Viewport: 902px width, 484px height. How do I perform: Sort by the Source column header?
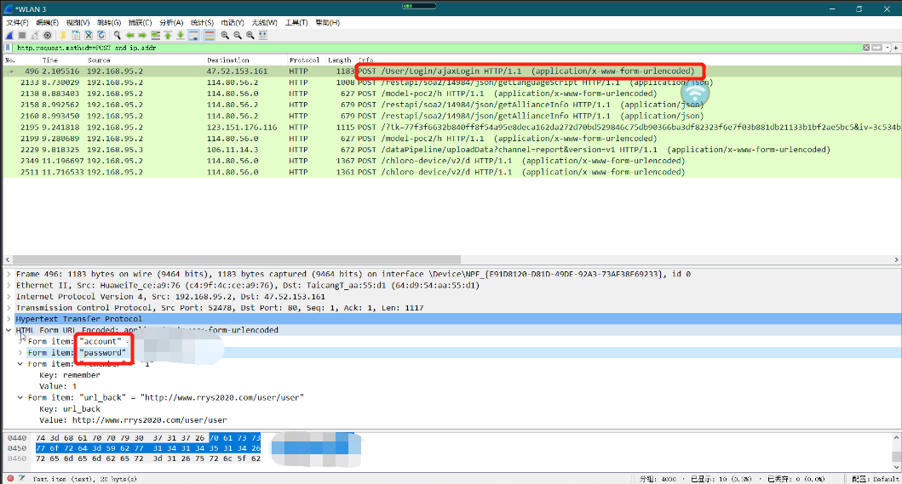click(x=145, y=60)
